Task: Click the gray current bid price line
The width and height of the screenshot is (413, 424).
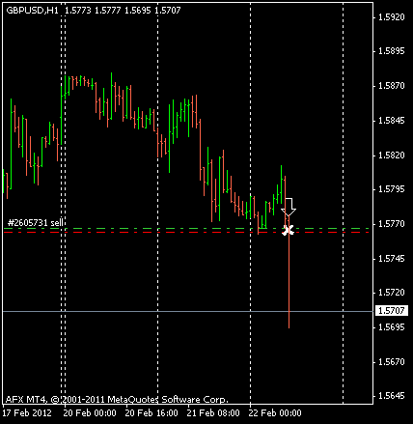Action: click(188, 311)
